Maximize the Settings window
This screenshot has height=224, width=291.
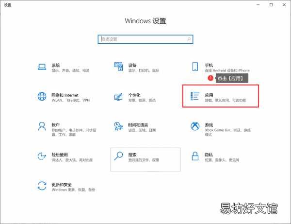pyautogui.click(x=271, y=5)
